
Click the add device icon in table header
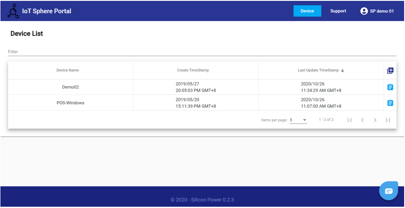(390, 70)
